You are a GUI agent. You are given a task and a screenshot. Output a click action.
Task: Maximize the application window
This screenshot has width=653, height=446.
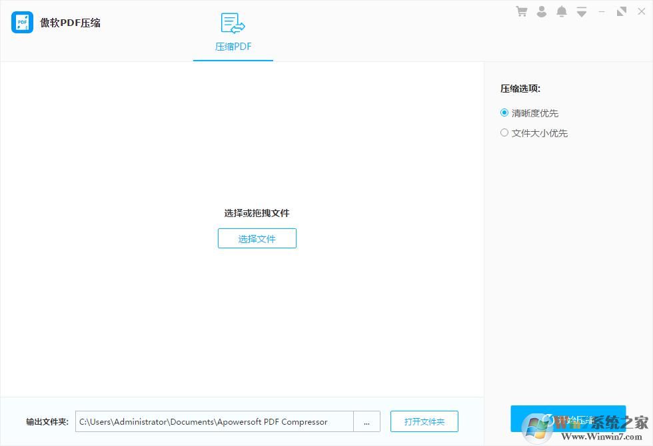click(622, 11)
